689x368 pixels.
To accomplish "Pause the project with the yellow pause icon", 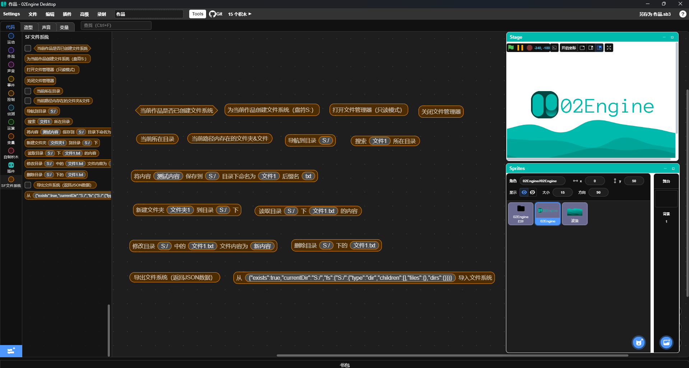I will tap(520, 48).
